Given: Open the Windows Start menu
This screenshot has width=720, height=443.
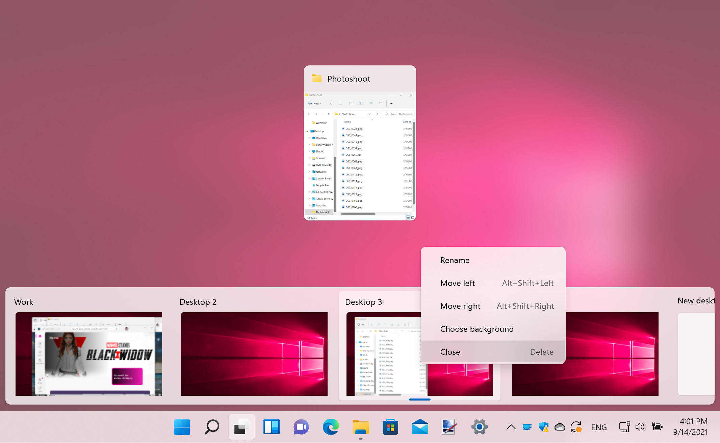Looking at the screenshot, I should click(x=182, y=427).
